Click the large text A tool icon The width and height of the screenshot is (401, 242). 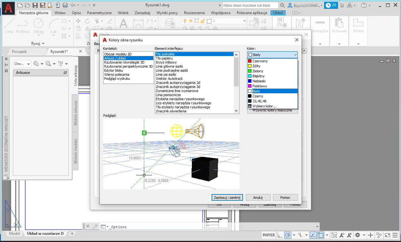(124, 23)
